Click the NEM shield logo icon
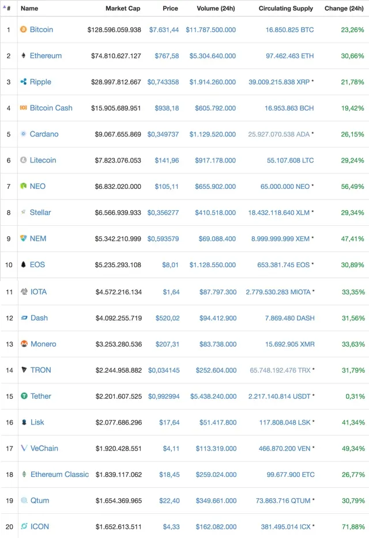This screenshot has height=538, width=369. point(24,238)
